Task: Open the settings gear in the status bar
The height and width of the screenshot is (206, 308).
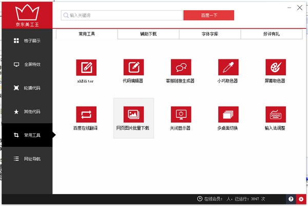Action: [301, 199]
